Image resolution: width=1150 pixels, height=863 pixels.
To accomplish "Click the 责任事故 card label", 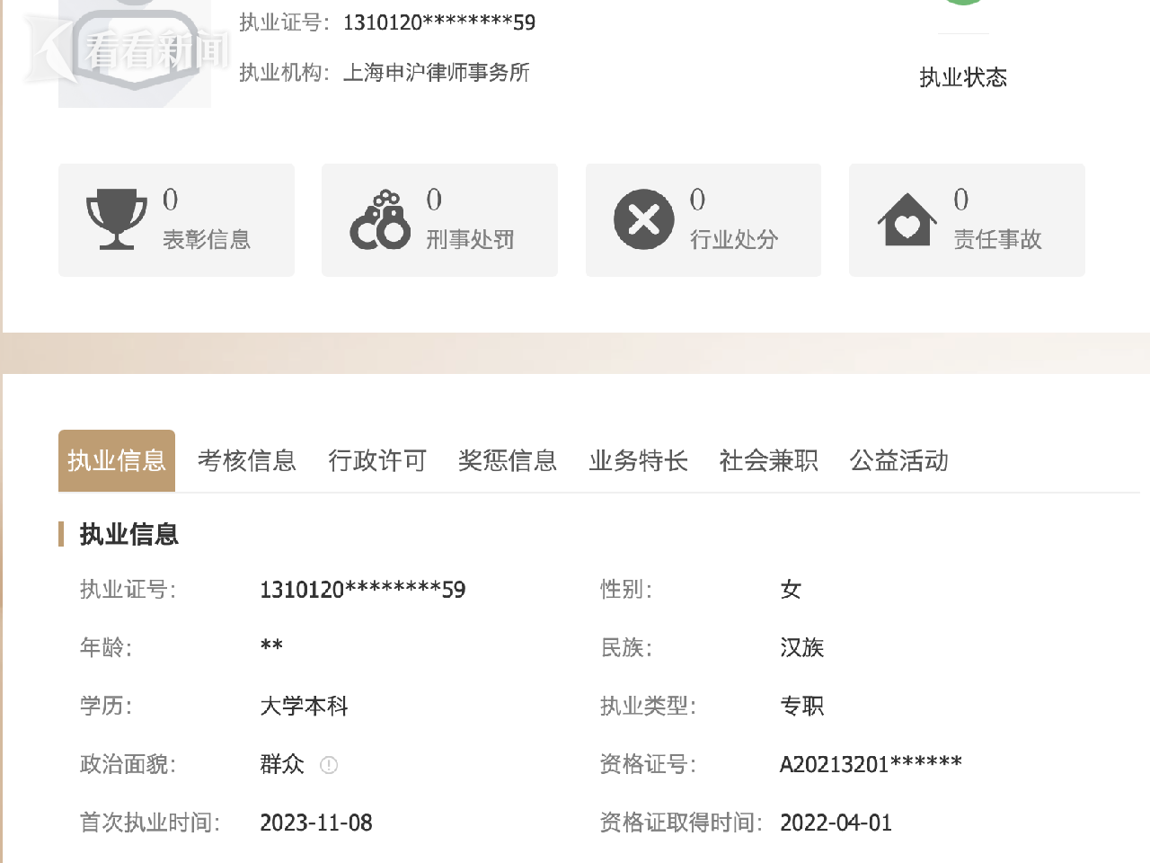I will pyautogui.click(x=997, y=240).
